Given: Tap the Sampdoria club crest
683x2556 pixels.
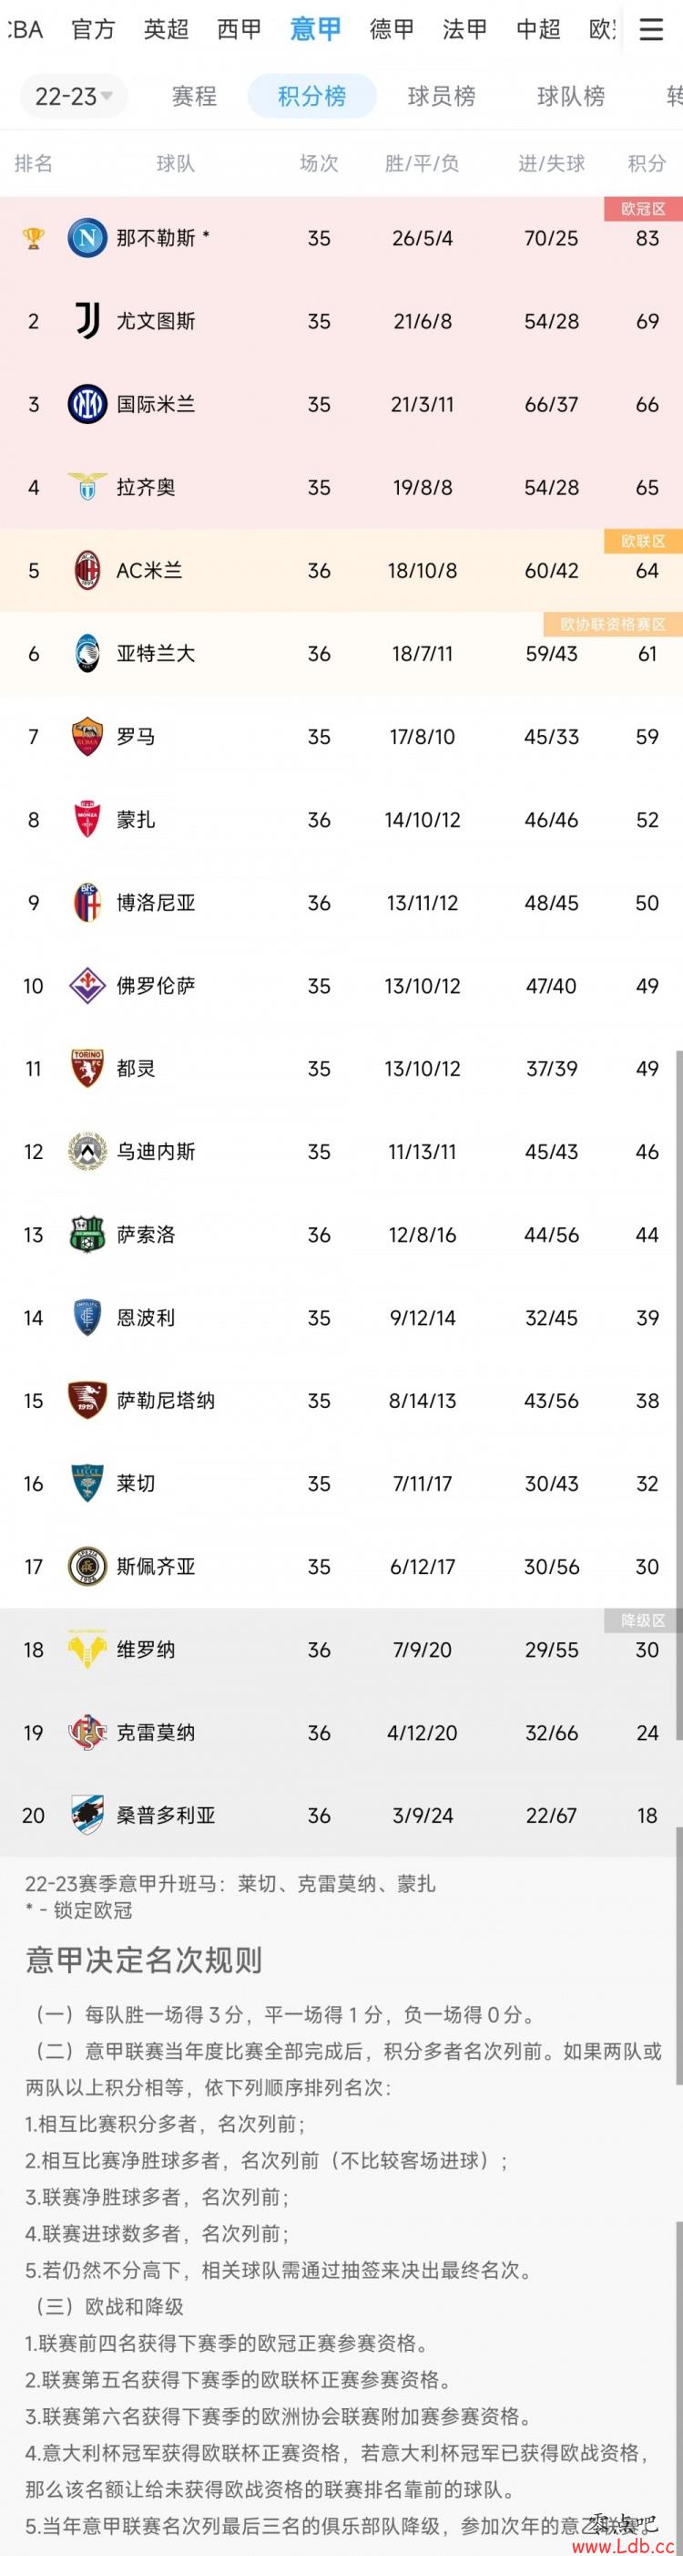Looking at the screenshot, I should [x=87, y=1815].
